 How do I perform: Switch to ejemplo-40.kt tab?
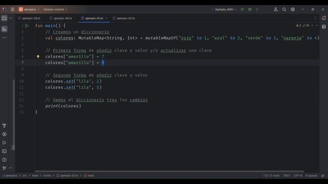[61, 18]
